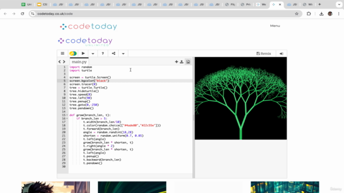Click the sign-in icon beside Remix
Screen dimensions: 344x193
(x=281, y=54)
